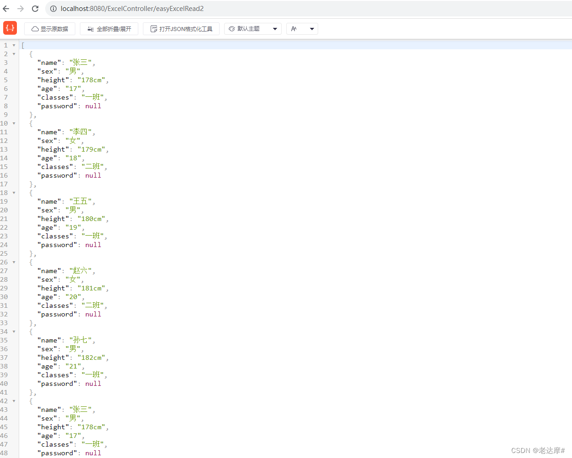Collapse the object starting at line 42
Screen dimensions: 572x458
14,401
